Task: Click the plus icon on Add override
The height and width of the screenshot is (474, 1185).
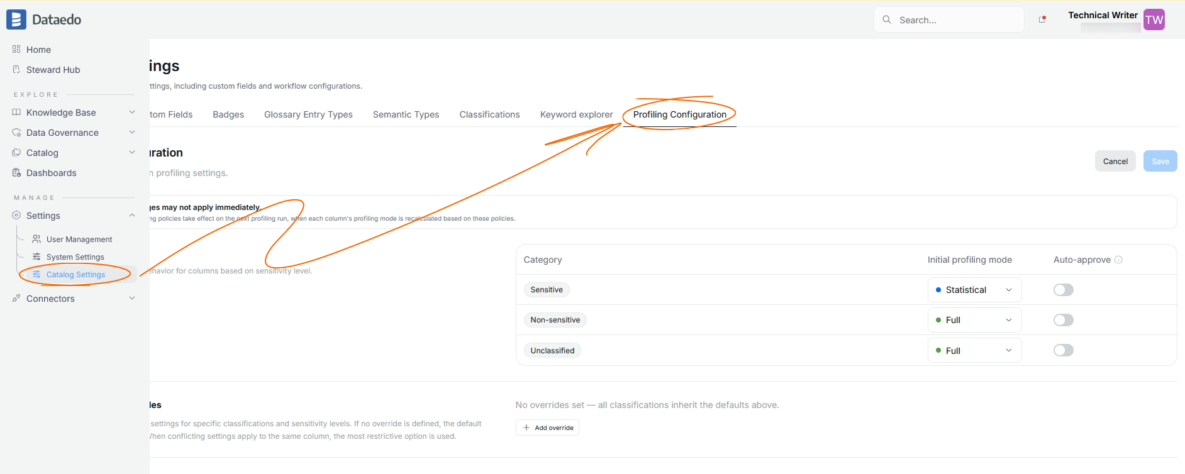Action: tap(526, 427)
